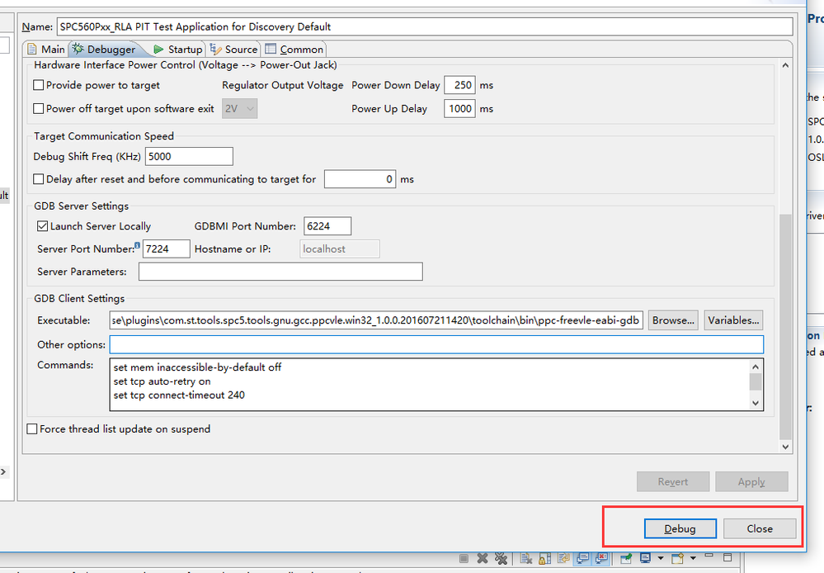Click the Power Down Delay field

point(459,85)
